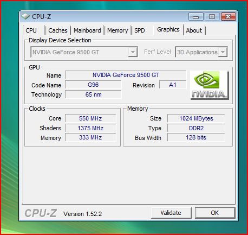The width and height of the screenshot is (248, 235).
Task: Open the Display Device Selection dropdown arrow
Action: [x=133, y=52]
